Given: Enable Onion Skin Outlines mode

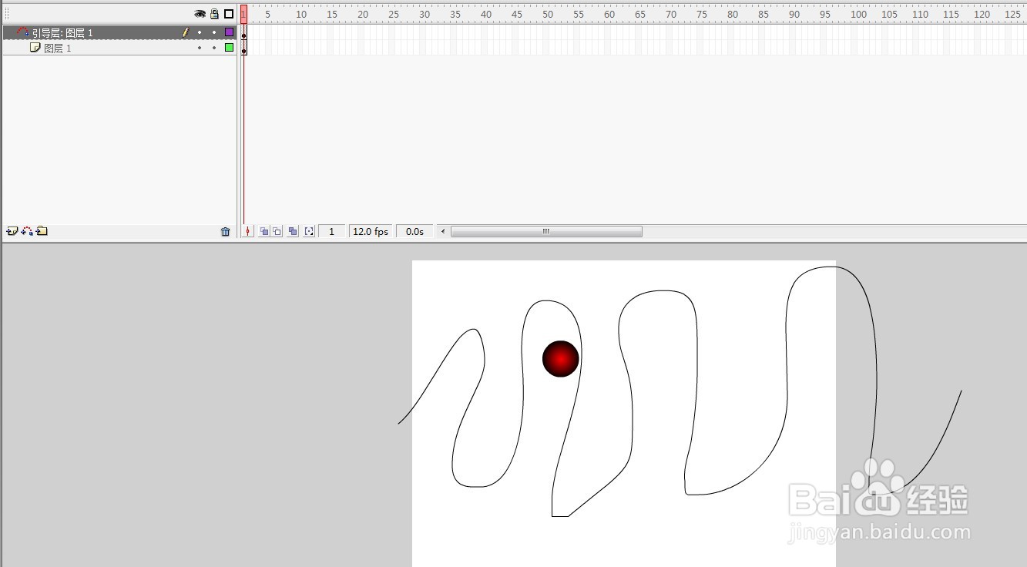Looking at the screenshot, I should [277, 231].
